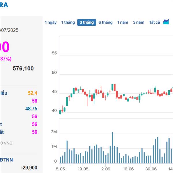Click the ĐTNN section heading
This screenshot has height=173, width=173.
click(6, 160)
